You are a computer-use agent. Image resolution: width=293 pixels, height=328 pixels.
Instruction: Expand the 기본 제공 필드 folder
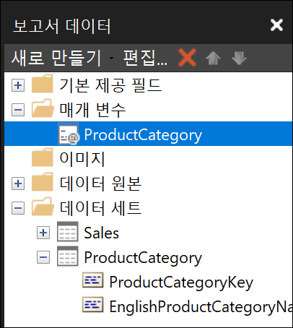point(18,85)
